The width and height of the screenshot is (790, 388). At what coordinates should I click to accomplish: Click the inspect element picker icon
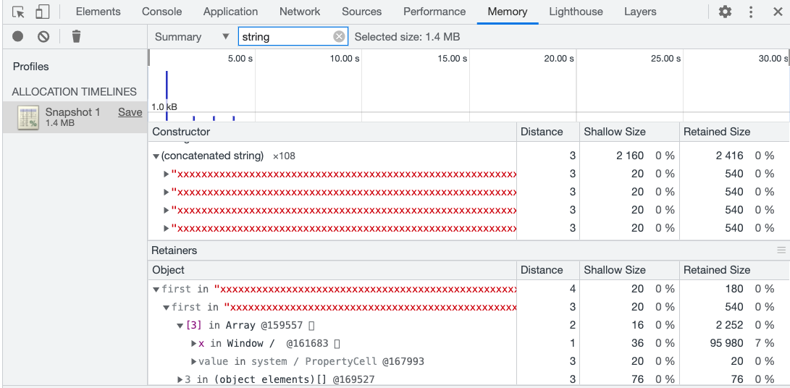coord(19,12)
